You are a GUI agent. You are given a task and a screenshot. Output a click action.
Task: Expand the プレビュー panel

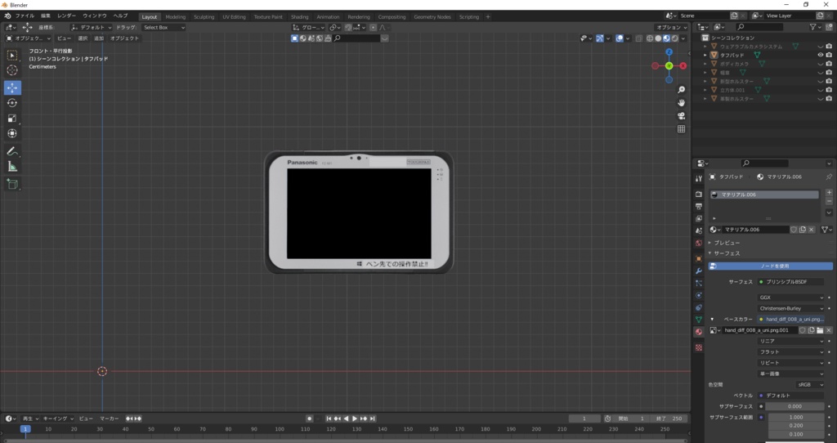click(x=727, y=243)
